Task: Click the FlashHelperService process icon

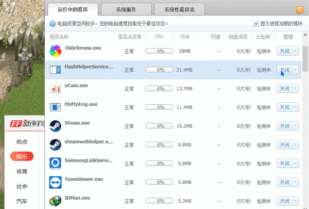Action: 55,70
